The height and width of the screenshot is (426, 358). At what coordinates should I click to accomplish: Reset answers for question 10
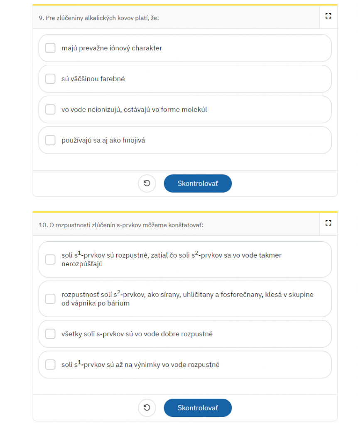point(147,408)
